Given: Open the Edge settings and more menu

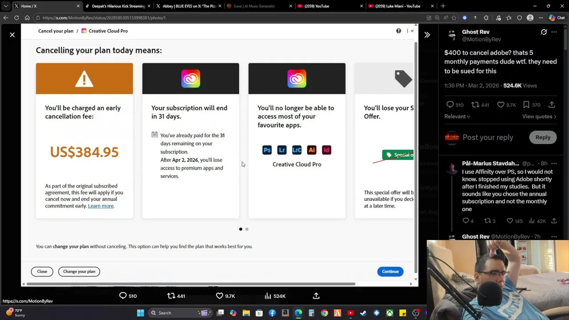Looking at the screenshot, I should (x=541, y=18).
